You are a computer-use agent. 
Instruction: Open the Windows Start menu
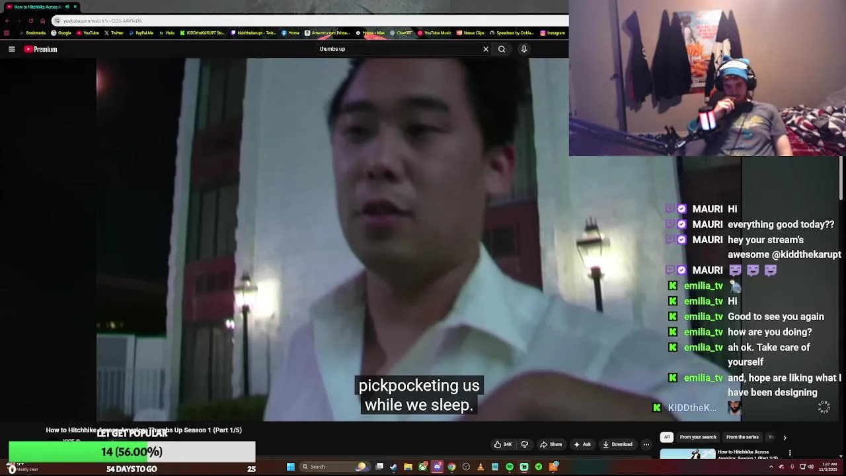290,467
